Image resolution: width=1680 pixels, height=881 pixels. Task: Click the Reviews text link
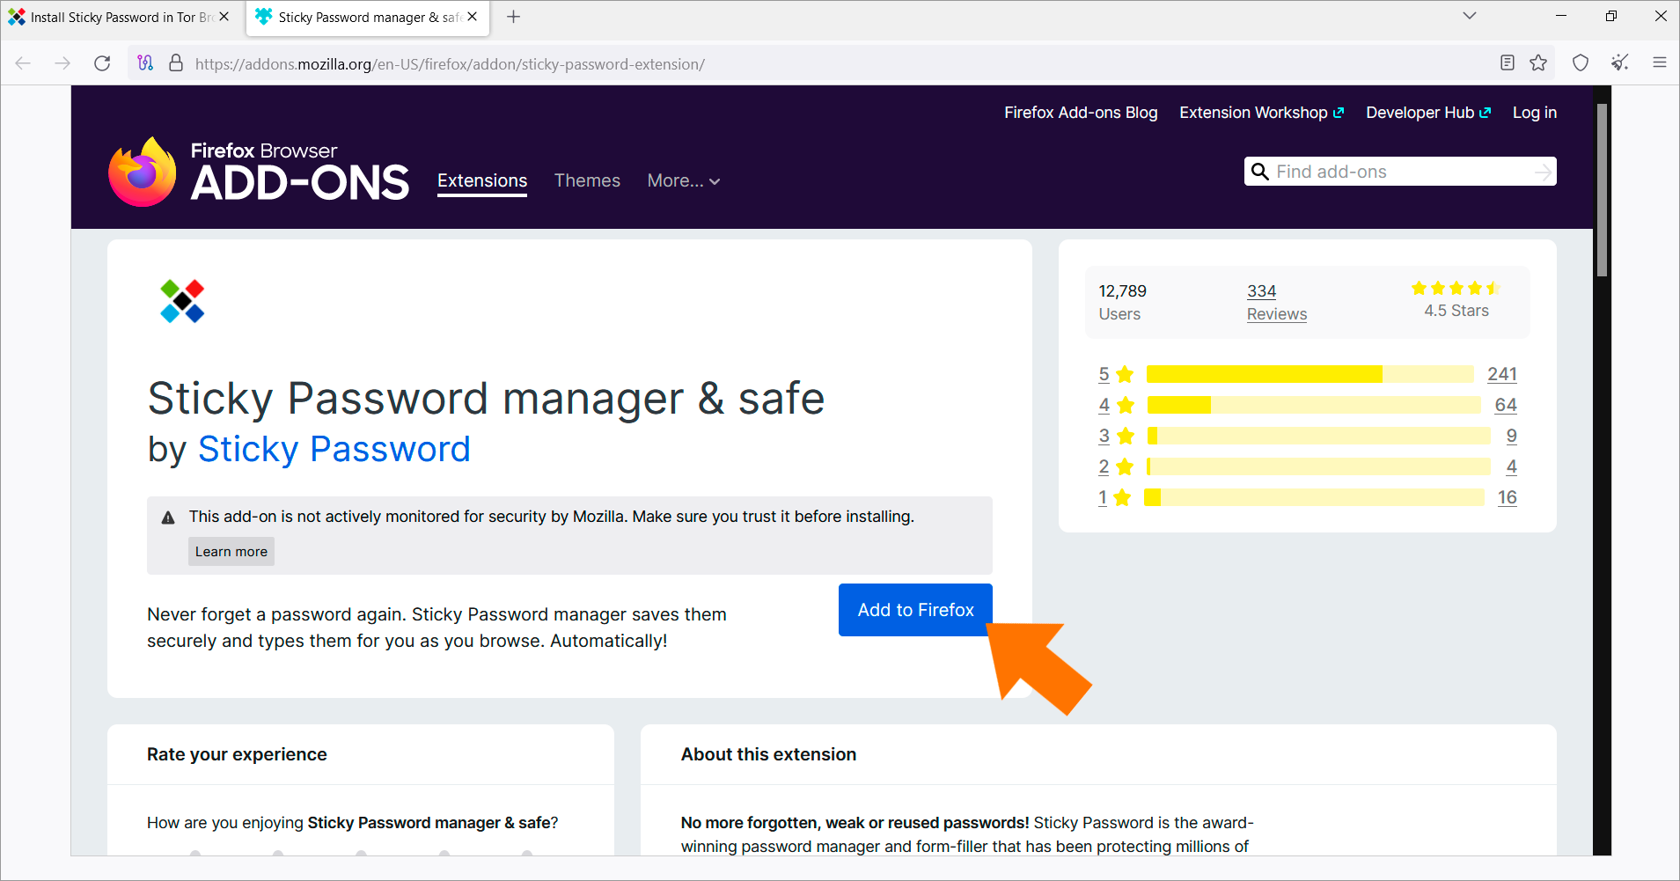1277,314
